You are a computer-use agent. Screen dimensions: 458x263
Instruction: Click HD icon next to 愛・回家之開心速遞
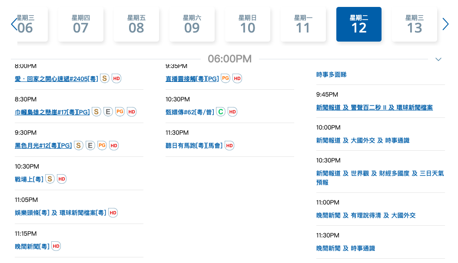point(116,78)
